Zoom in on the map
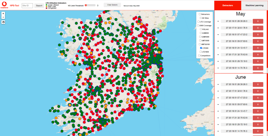The width and height of the screenshot is (268, 136). [x=3, y=13]
